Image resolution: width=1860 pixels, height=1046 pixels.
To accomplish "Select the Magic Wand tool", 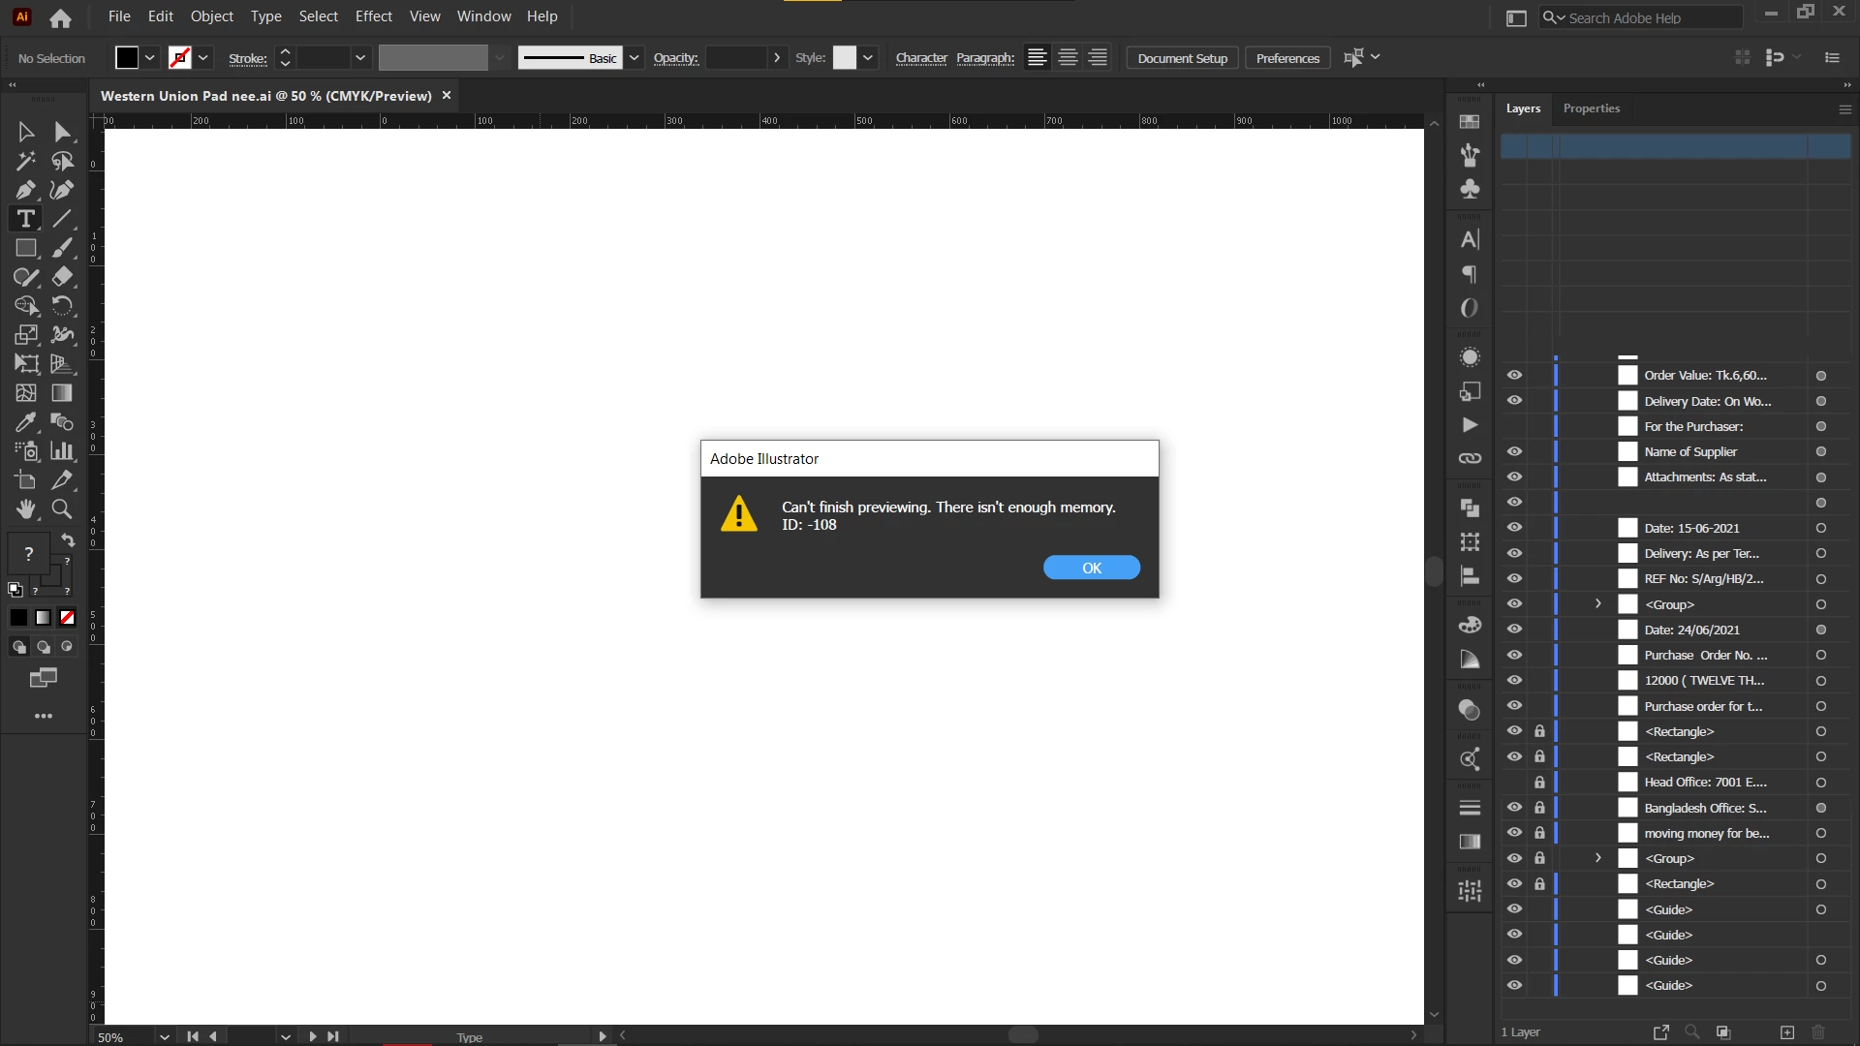I will pos(26,161).
